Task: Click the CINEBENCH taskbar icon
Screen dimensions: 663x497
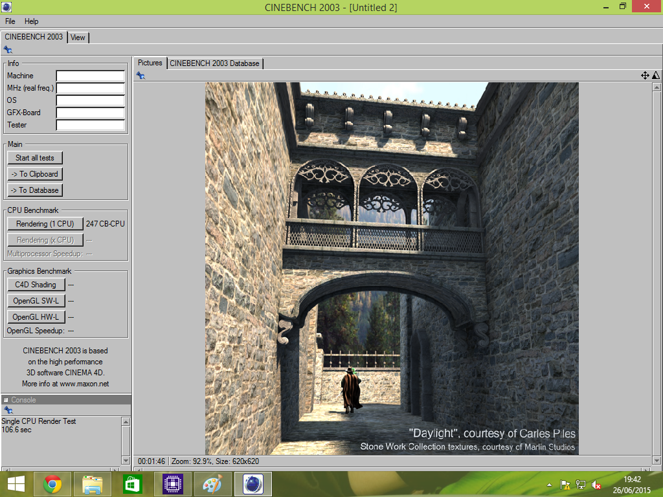Action: coord(253,484)
